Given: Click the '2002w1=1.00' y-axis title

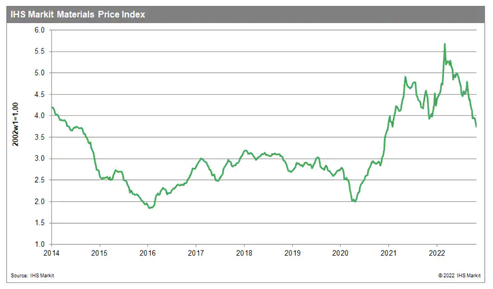Looking at the screenshot, I should pos(15,124).
